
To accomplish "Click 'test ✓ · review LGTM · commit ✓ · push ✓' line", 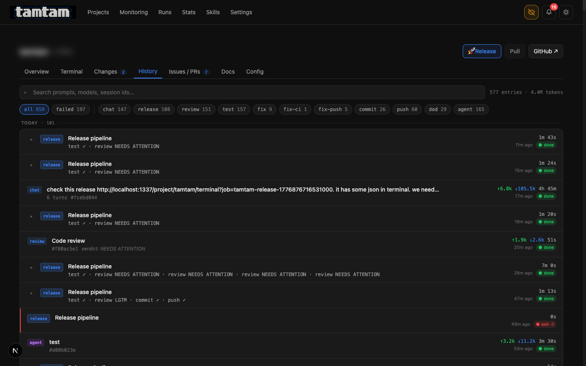I will (127, 300).
